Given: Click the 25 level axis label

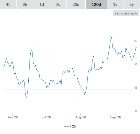Looking at the screenshot, I should [135, 88].
